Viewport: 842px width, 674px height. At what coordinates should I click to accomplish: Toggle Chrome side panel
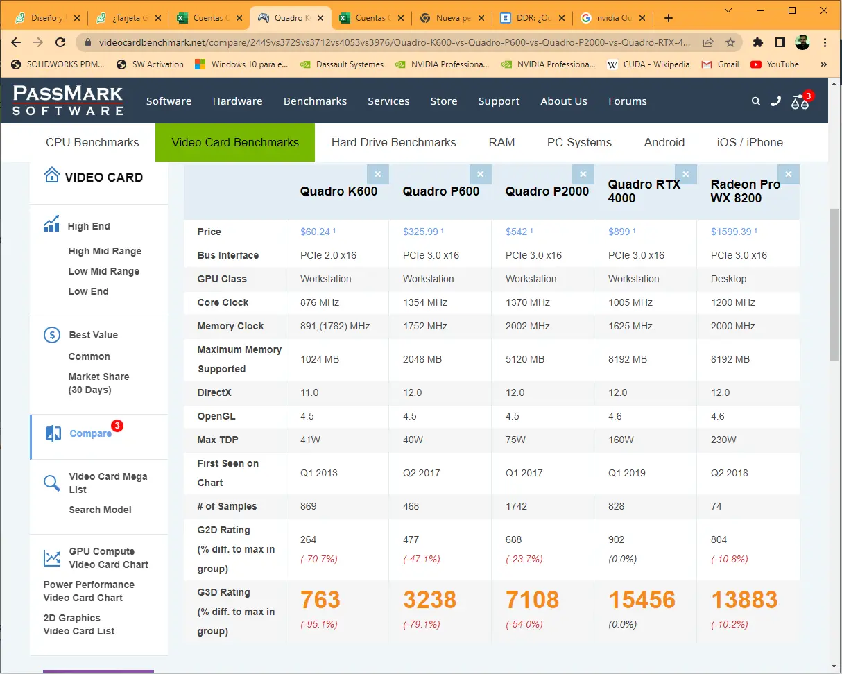pyautogui.click(x=780, y=42)
